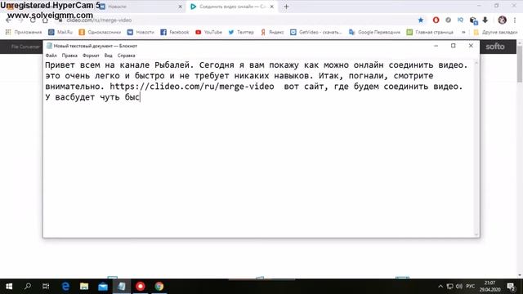Open the GetVideo bookmark
This screenshot has height=294, width=523.
click(316, 32)
